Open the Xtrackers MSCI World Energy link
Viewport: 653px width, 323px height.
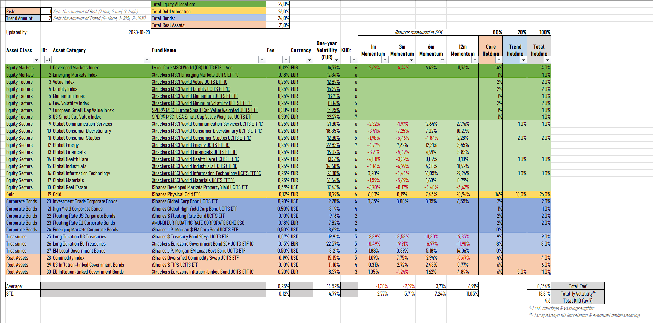(x=190, y=145)
